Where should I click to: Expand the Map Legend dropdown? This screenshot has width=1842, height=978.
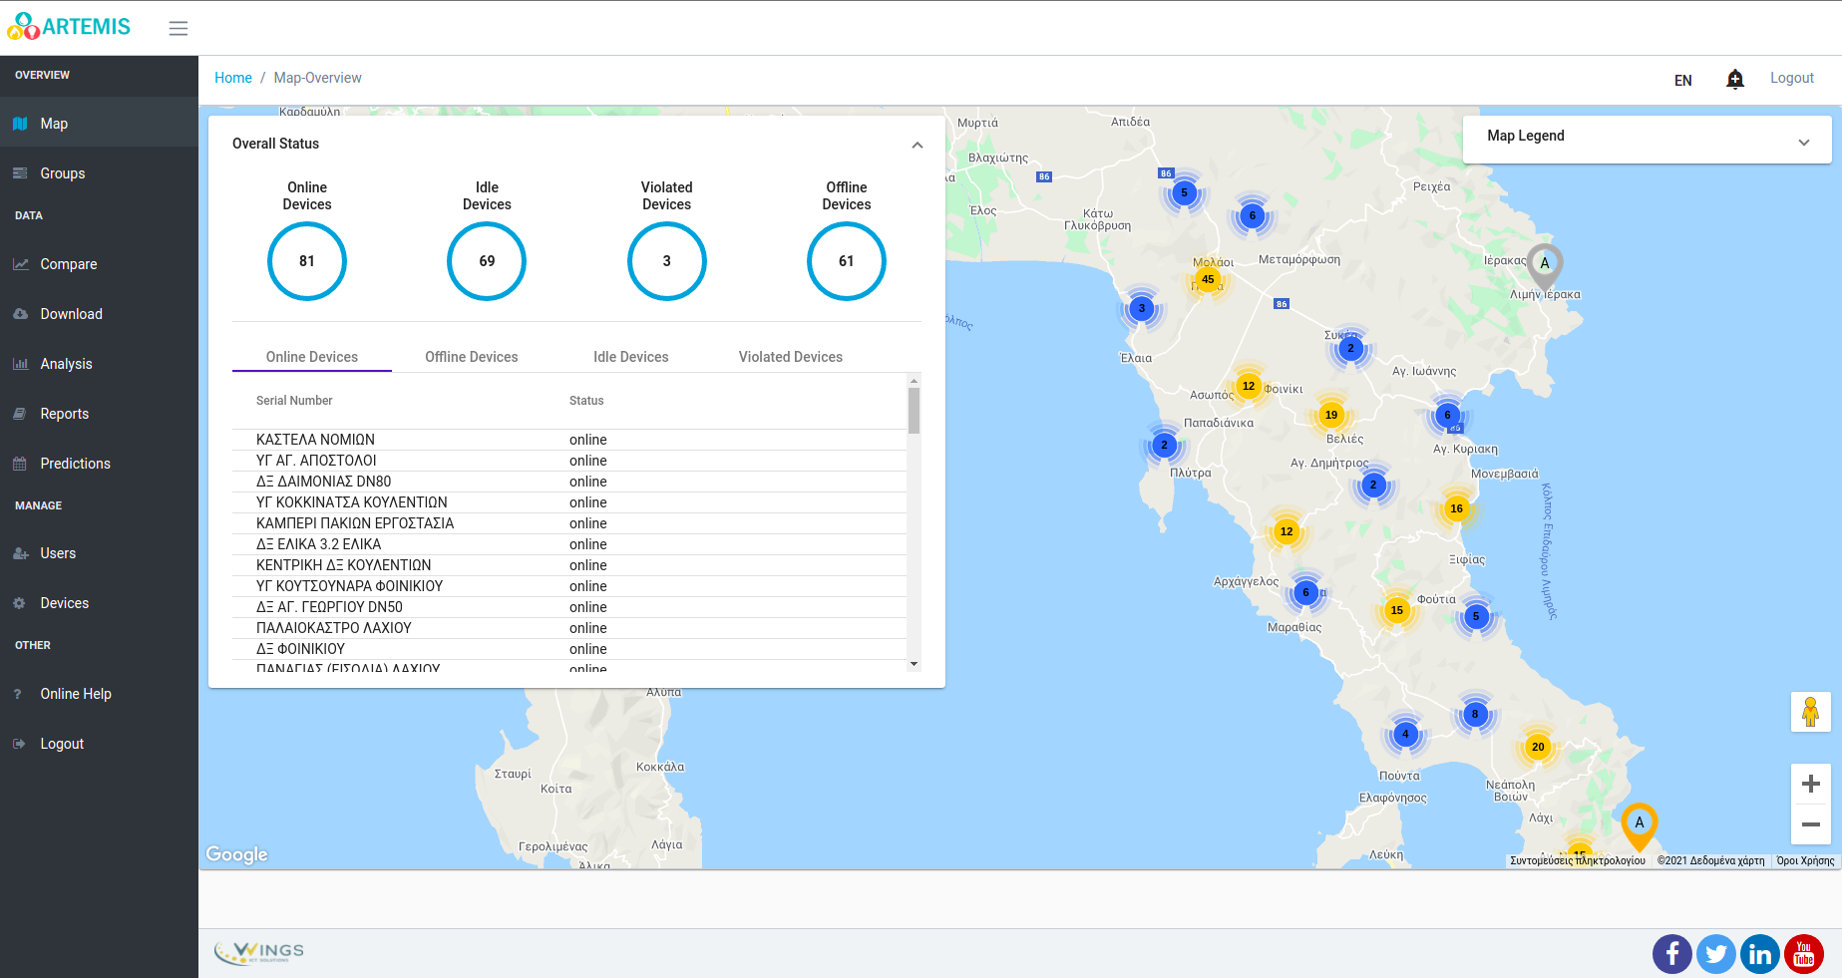point(1802,142)
